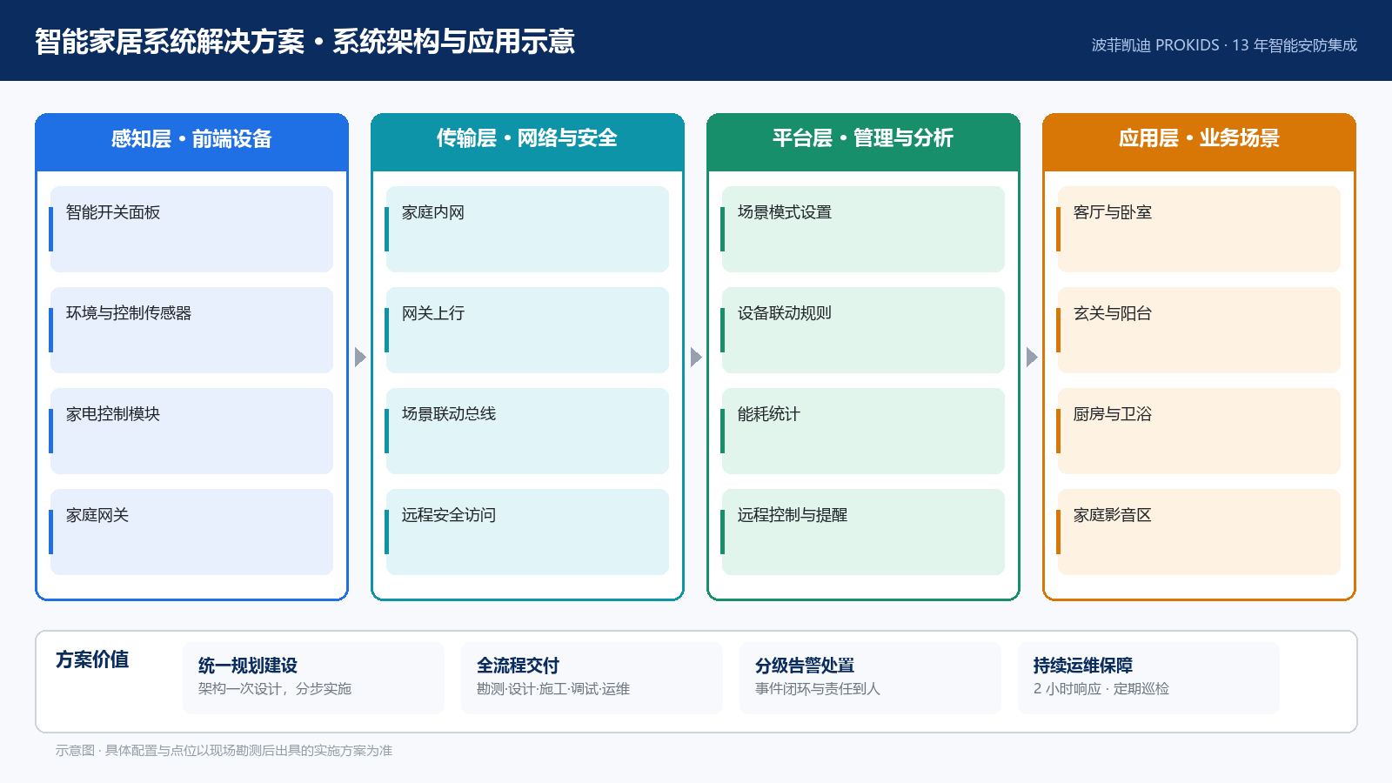Click the 全流程交付 value card
The image size is (1392, 783).
[x=592, y=678]
